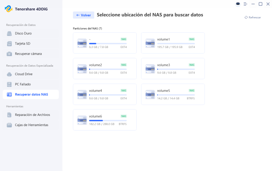Click the server icon of volume2
Image resolution: width=272 pixels, height=171 pixels.
[x=82, y=69]
